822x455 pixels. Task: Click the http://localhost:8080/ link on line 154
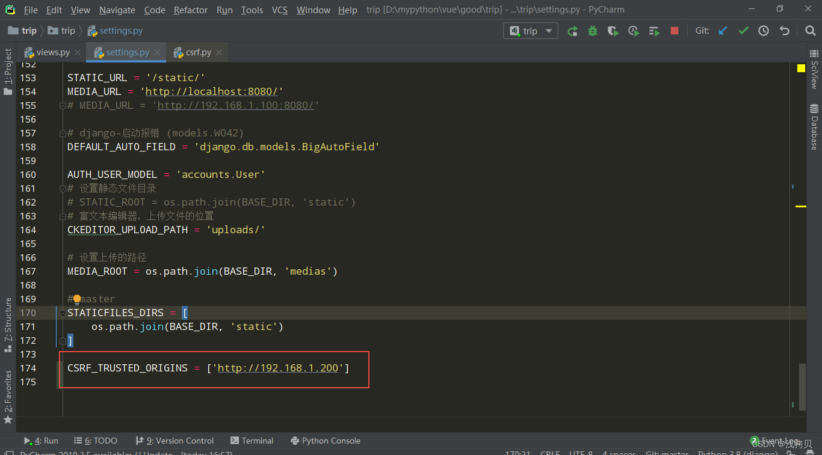coord(211,92)
